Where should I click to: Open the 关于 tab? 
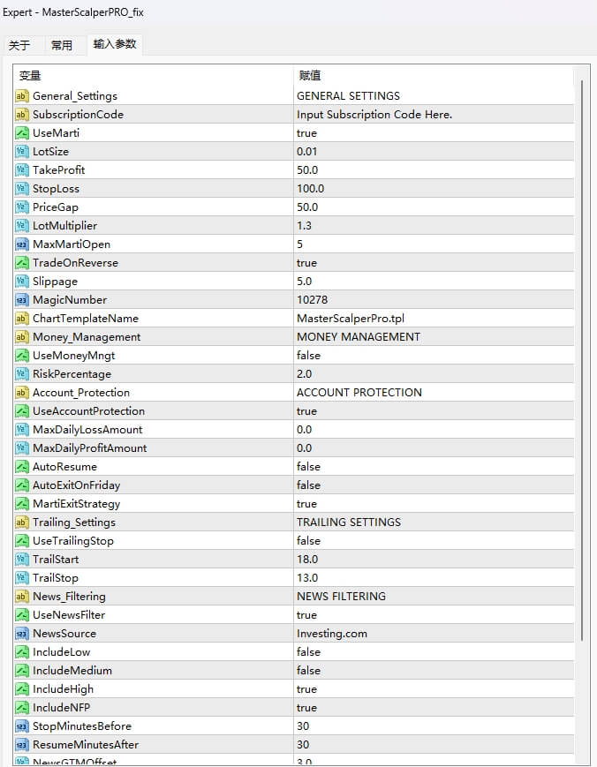tap(21, 44)
